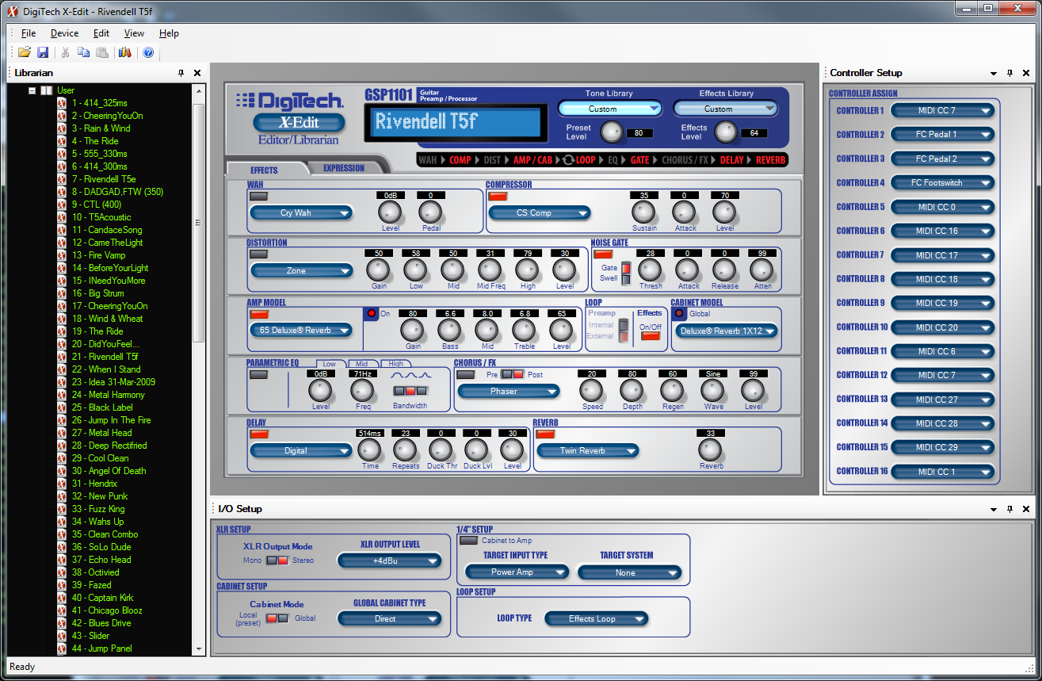Toggle the Delay on/off switch
Screen dimensions: 1042x681
click(258, 434)
